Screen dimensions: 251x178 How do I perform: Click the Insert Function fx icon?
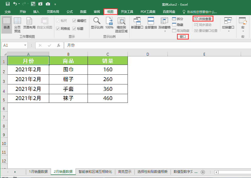click(x=59, y=45)
